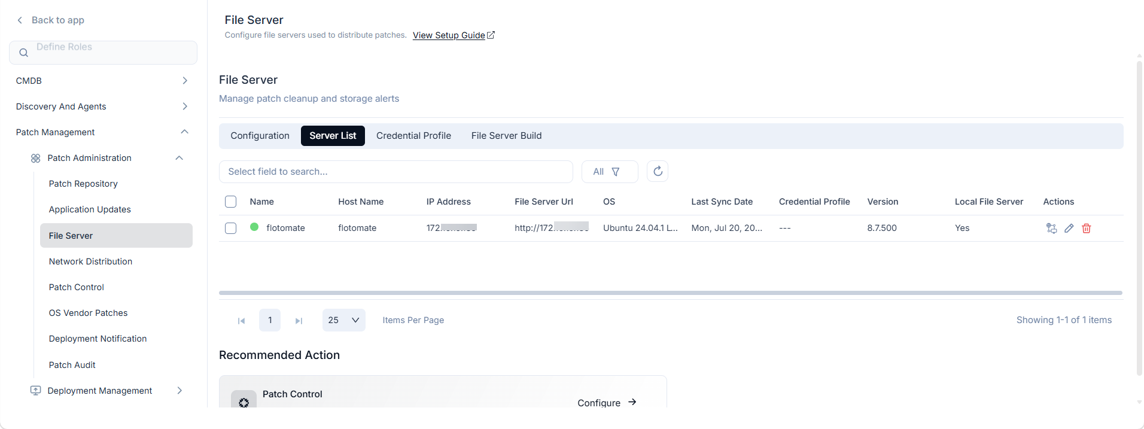Click the sidebar Define Roles search field
The width and height of the screenshot is (1144, 429).
tap(103, 53)
